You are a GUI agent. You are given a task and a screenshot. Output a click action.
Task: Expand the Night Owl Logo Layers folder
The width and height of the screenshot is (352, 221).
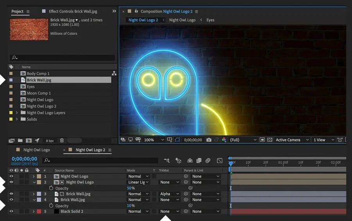pyautogui.click(x=16, y=113)
